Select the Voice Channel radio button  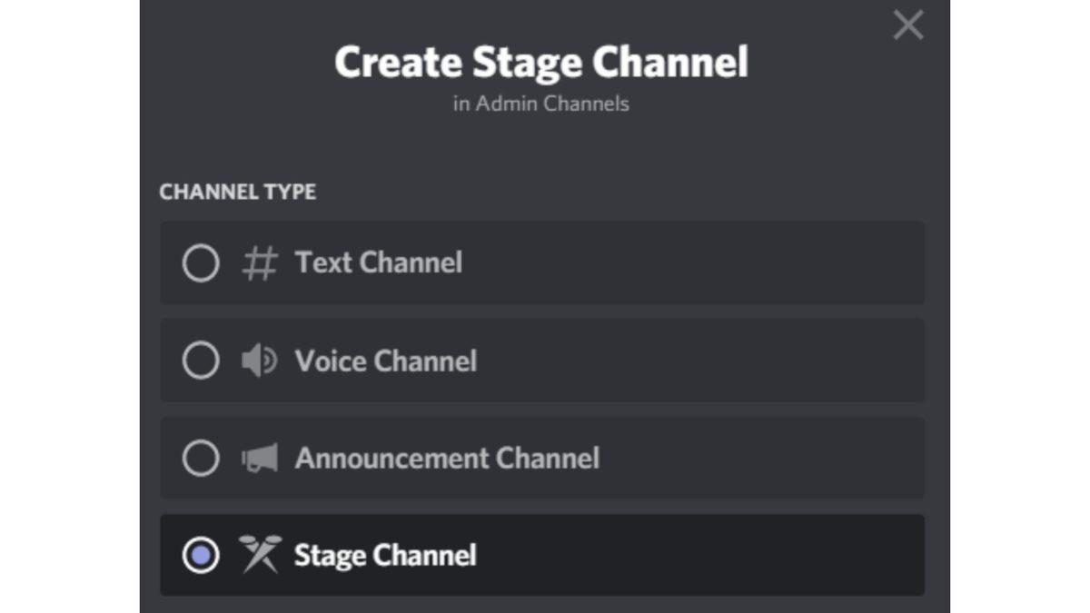[x=201, y=361]
